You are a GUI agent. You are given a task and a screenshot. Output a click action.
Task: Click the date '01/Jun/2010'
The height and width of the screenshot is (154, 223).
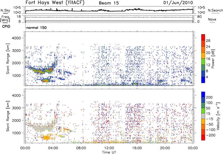pos(178,3)
